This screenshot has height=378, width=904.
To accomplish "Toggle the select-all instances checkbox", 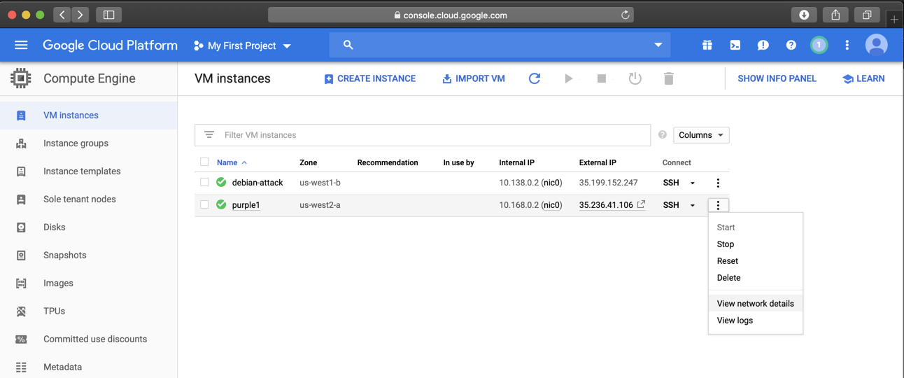I will (204, 162).
